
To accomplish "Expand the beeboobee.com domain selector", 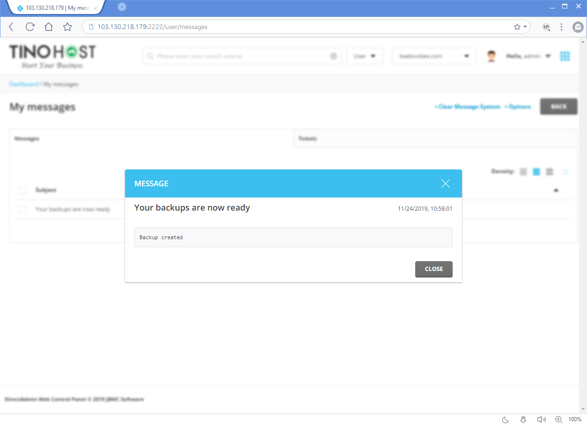I will pyautogui.click(x=433, y=56).
